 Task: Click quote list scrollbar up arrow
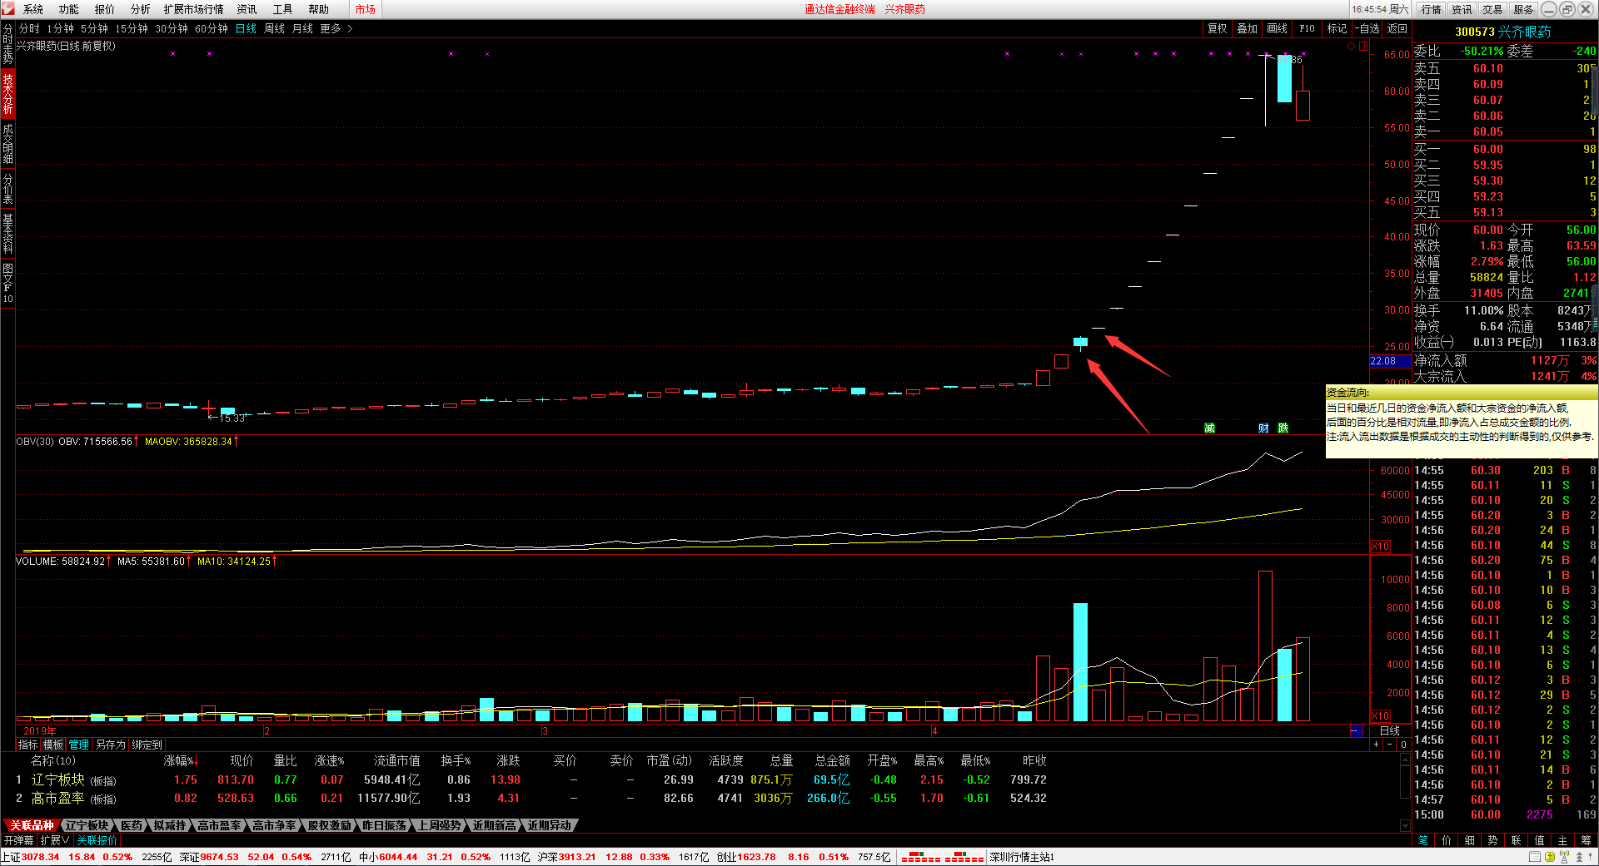click(1405, 758)
